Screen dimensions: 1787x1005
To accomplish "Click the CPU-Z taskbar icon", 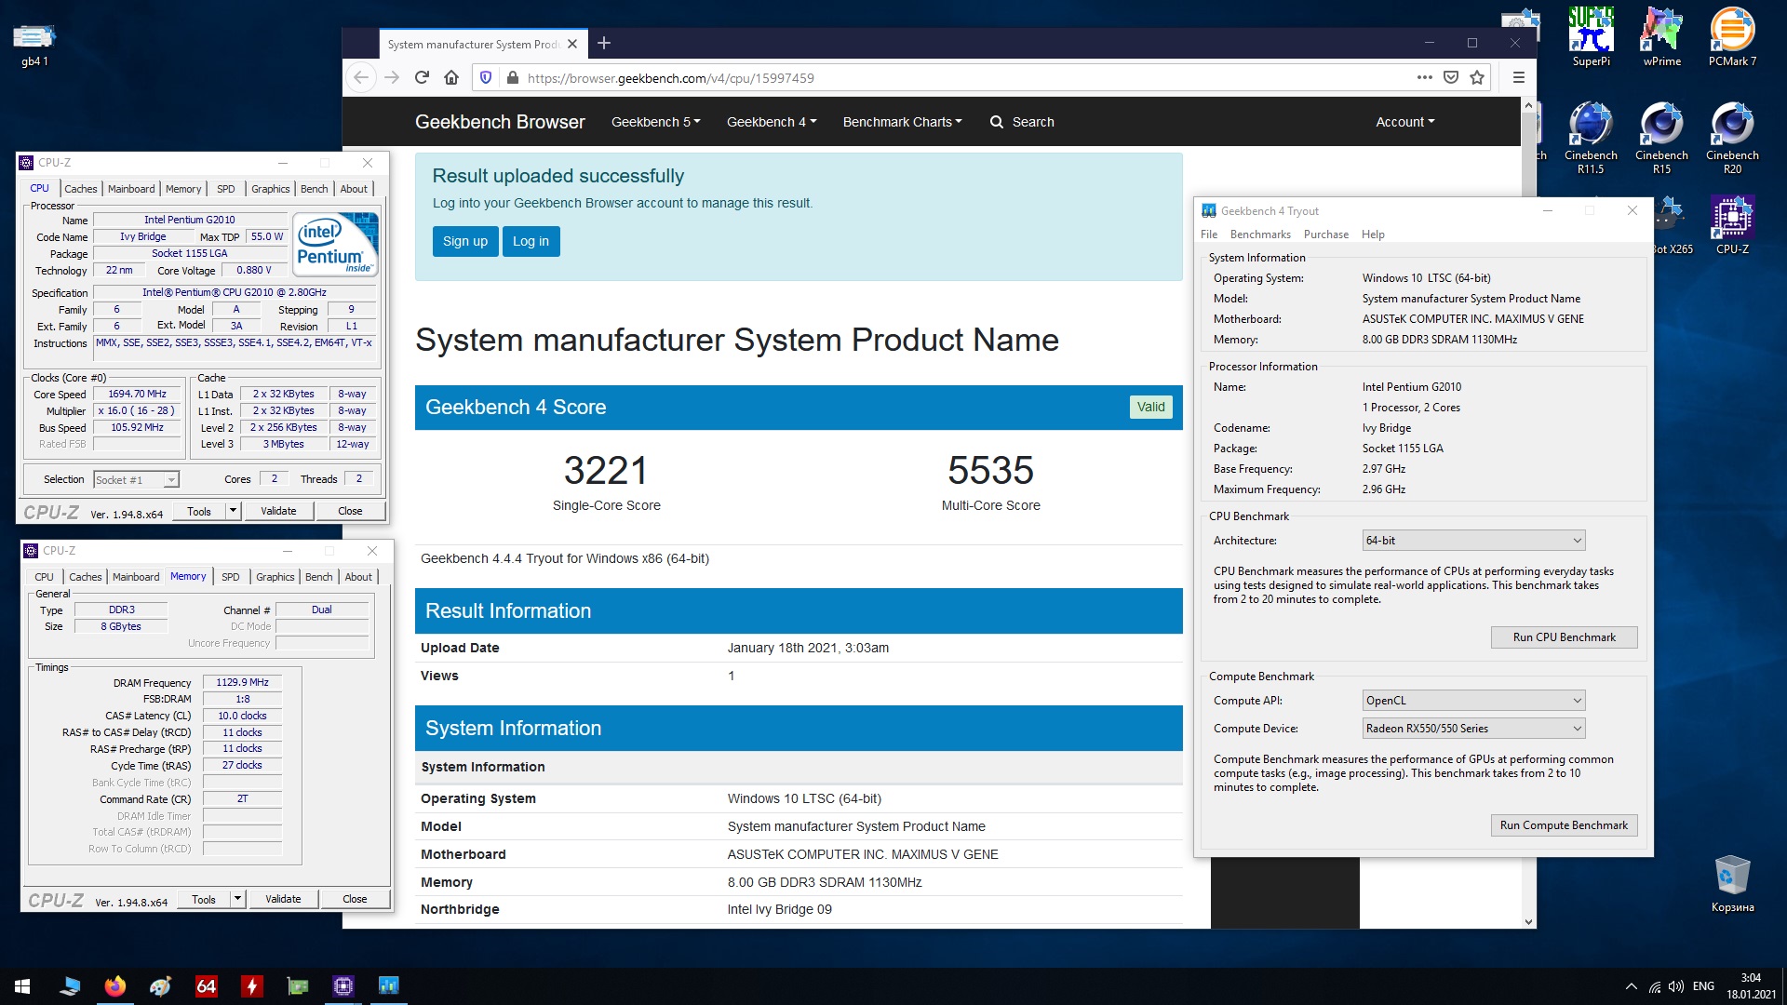I will [343, 986].
